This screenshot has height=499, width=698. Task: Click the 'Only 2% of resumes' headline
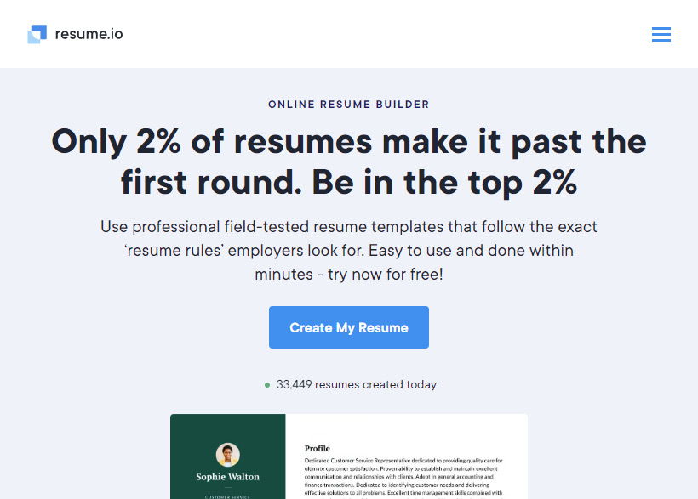(349, 141)
